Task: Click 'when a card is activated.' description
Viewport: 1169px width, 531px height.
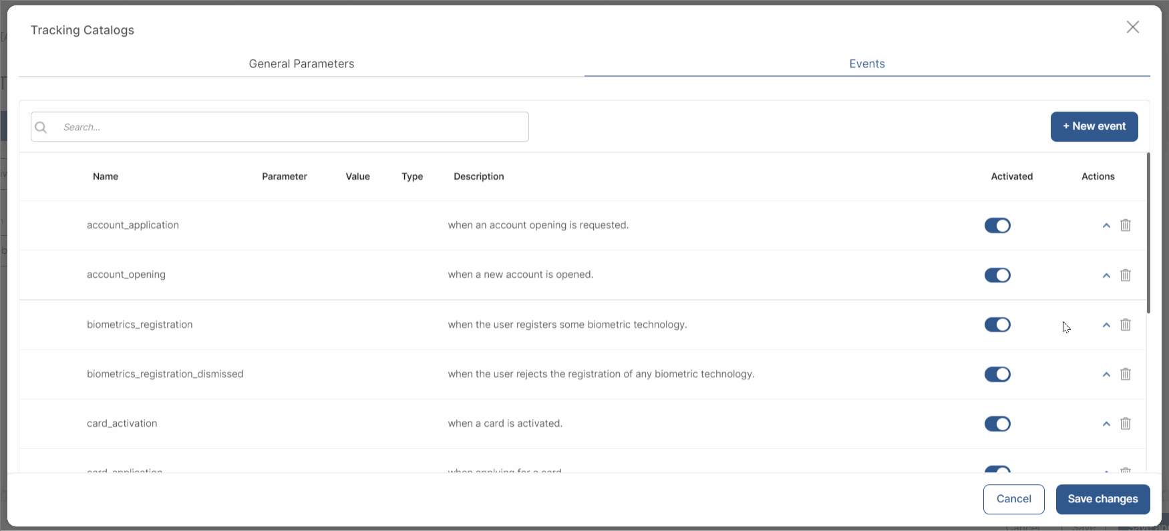Action: click(505, 423)
